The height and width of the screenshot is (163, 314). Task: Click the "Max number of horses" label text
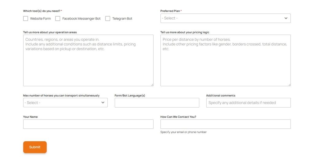[61, 95]
